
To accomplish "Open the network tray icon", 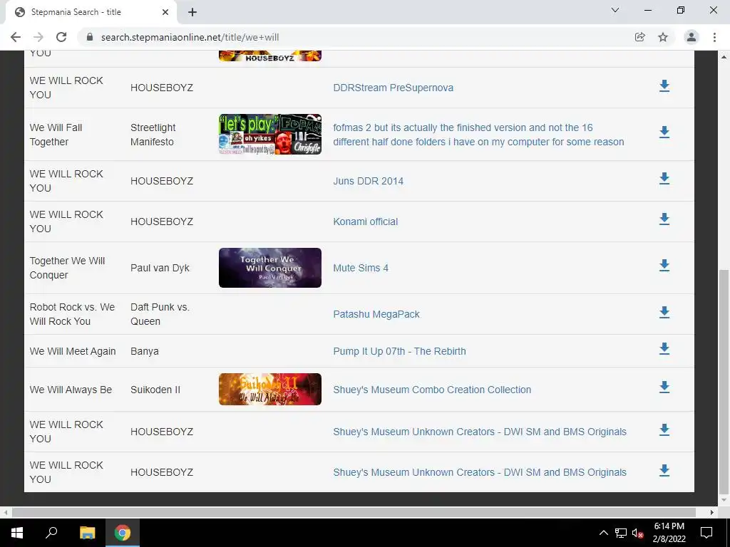I will (x=621, y=533).
